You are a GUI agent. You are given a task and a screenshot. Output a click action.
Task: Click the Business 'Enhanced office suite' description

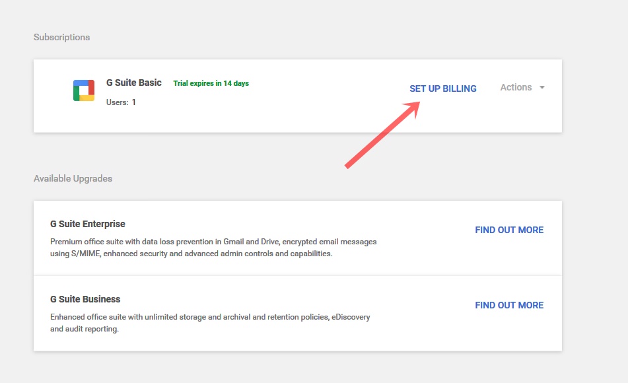pos(210,323)
